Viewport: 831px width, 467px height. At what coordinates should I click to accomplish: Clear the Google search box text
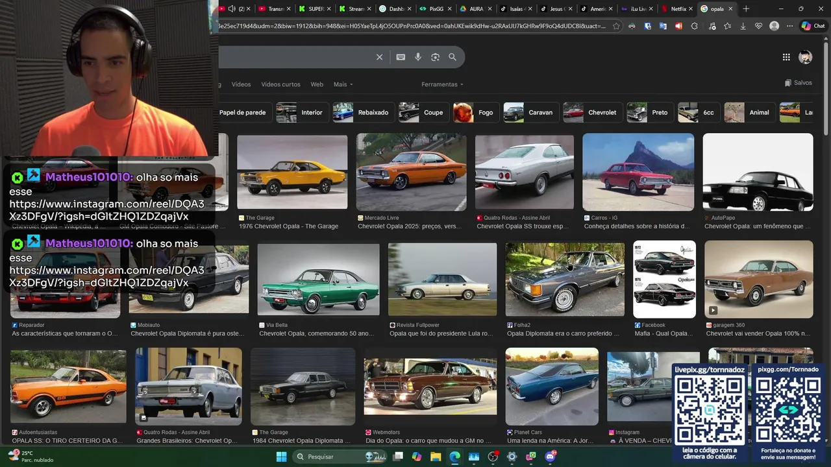tap(380, 57)
